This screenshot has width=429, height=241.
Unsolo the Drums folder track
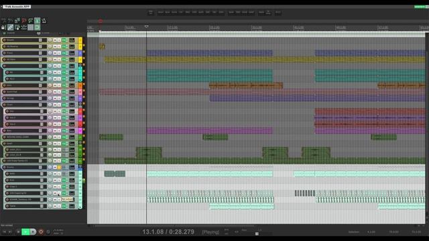click(59, 167)
